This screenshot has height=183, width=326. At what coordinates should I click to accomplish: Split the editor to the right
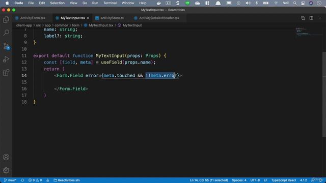pyautogui.click(x=311, y=18)
